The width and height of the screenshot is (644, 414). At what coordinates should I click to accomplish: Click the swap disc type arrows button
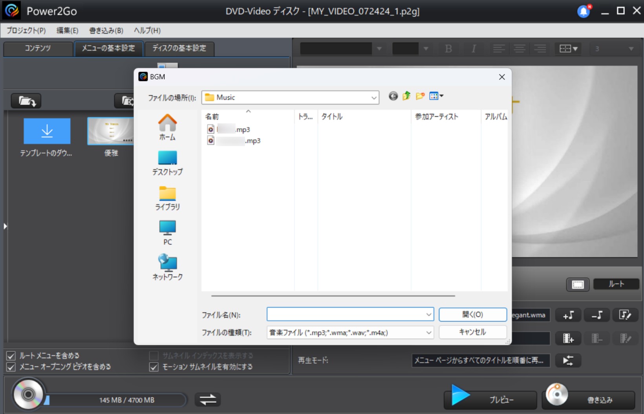pos(208,399)
